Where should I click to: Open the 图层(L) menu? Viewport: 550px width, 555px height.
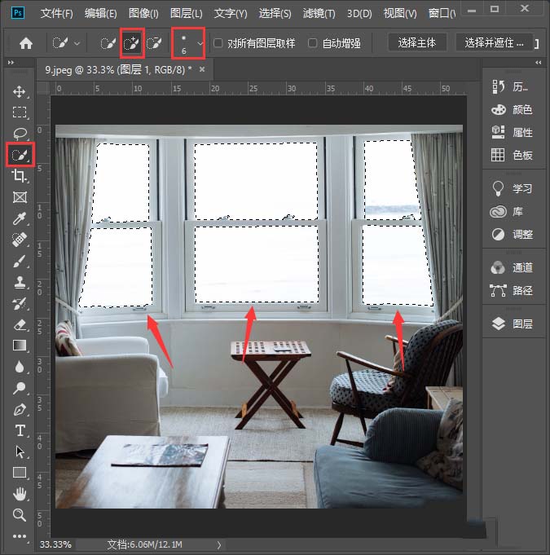click(x=186, y=14)
